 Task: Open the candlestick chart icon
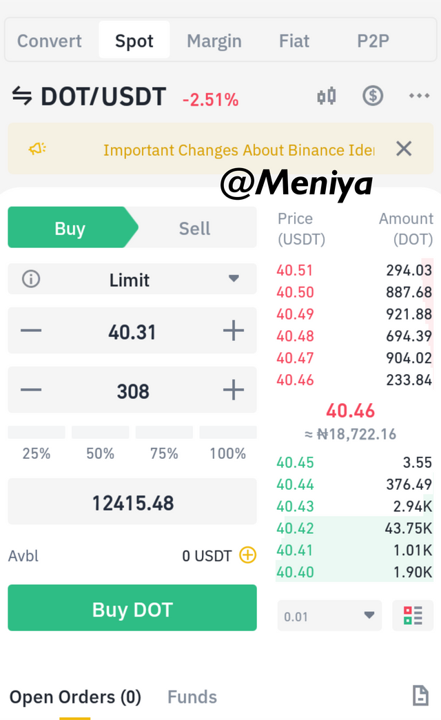[x=327, y=96]
